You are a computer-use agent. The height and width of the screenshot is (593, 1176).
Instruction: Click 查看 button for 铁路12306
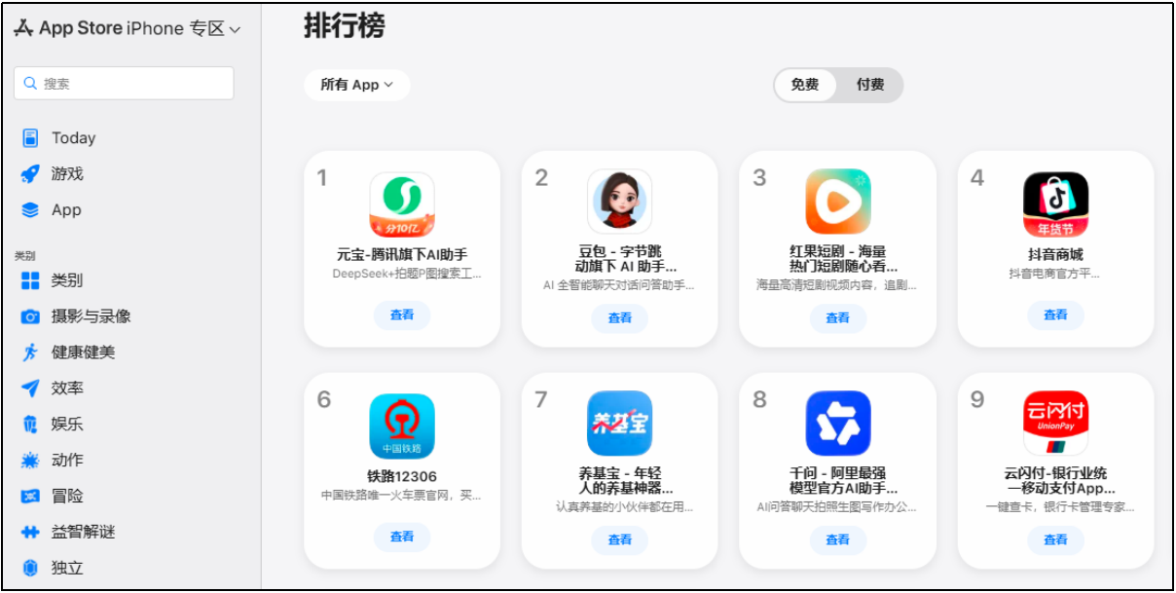click(402, 537)
